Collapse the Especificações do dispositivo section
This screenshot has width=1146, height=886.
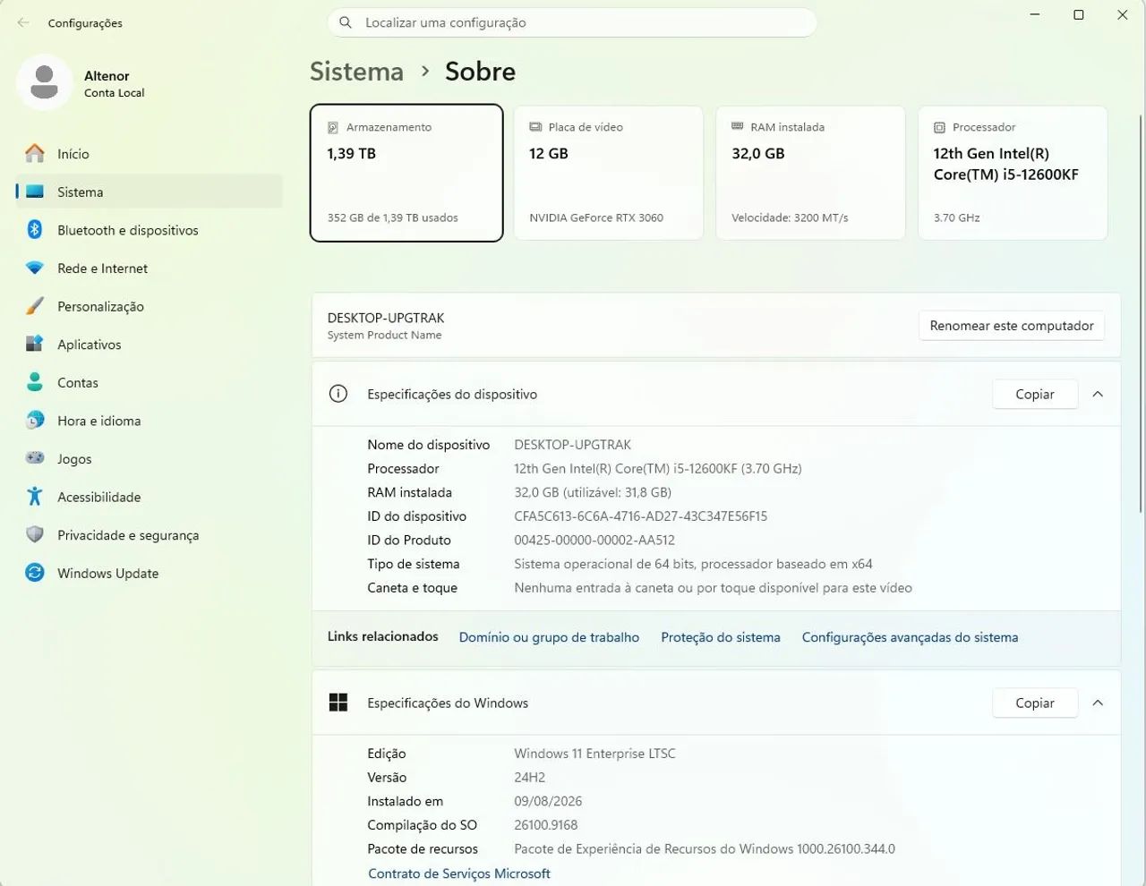pos(1098,394)
